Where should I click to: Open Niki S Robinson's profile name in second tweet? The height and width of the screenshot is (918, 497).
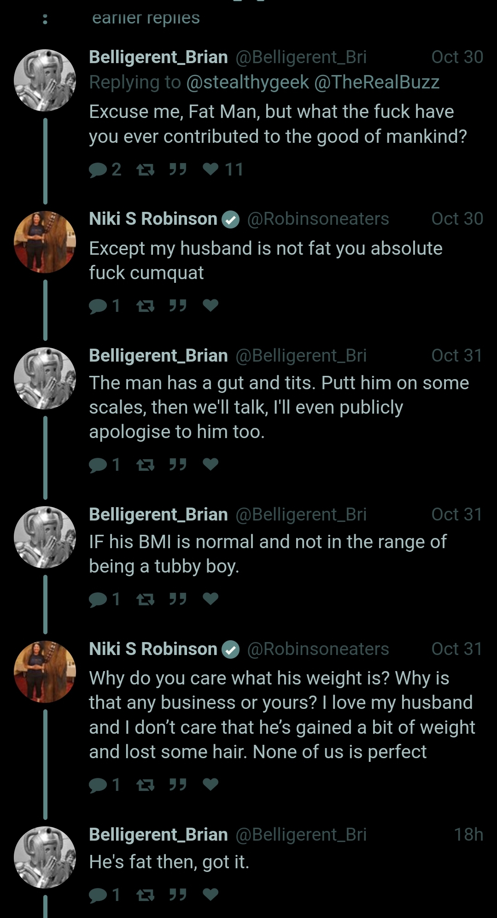pos(153,219)
